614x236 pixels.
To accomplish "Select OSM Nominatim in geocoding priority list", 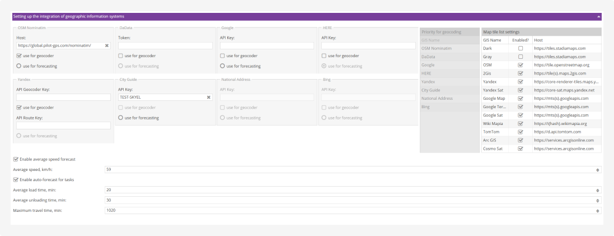I will coord(448,49).
